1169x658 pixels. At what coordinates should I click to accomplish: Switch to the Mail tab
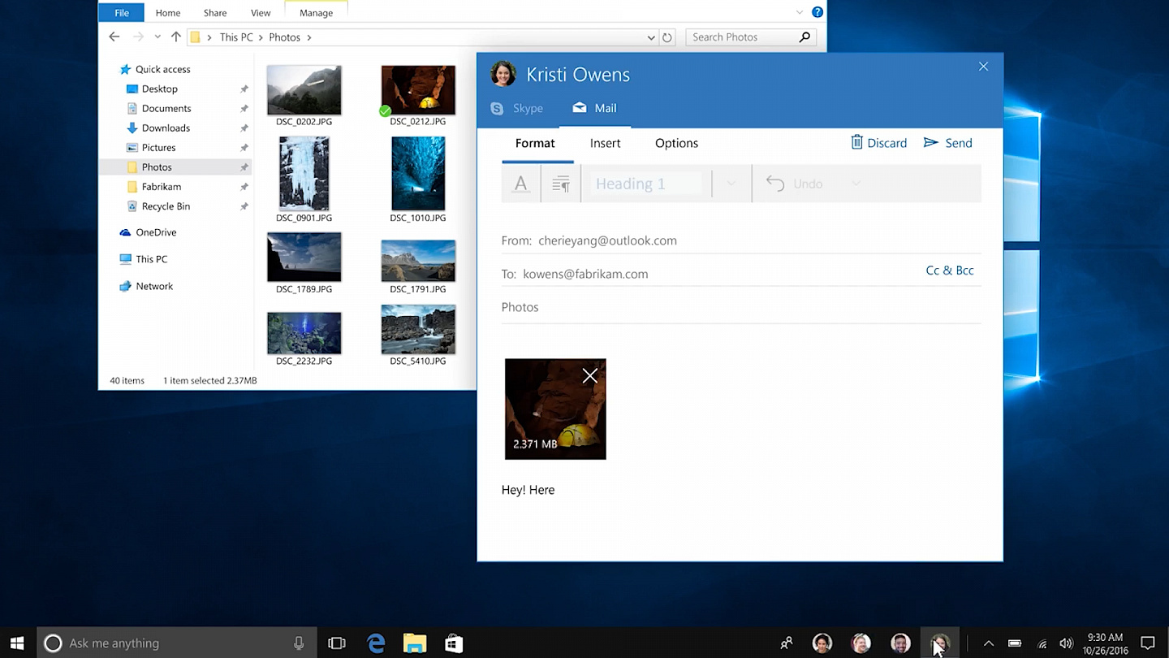[594, 108]
